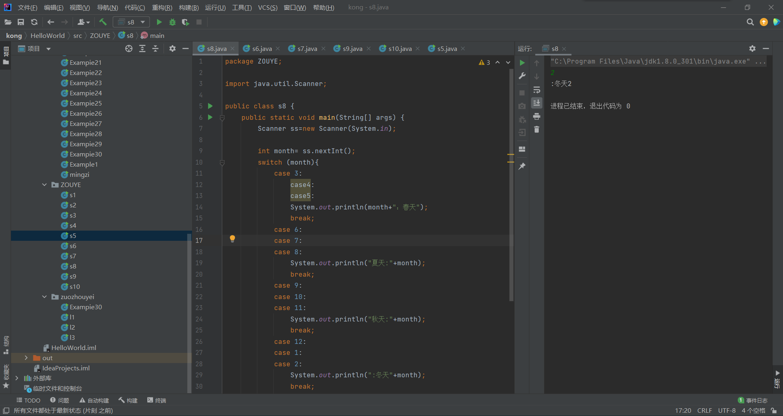The height and width of the screenshot is (416, 783).
Task: Open the TODO tool window
Action: tap(28, 400)
